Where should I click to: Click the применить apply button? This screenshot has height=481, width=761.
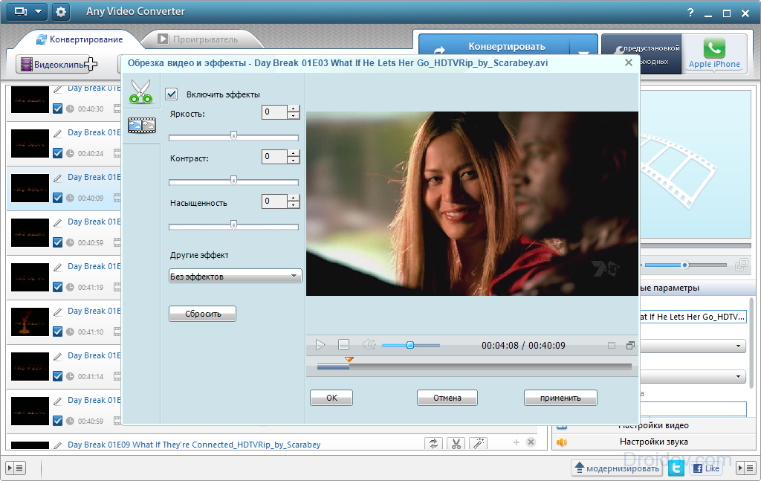(560, 398)
